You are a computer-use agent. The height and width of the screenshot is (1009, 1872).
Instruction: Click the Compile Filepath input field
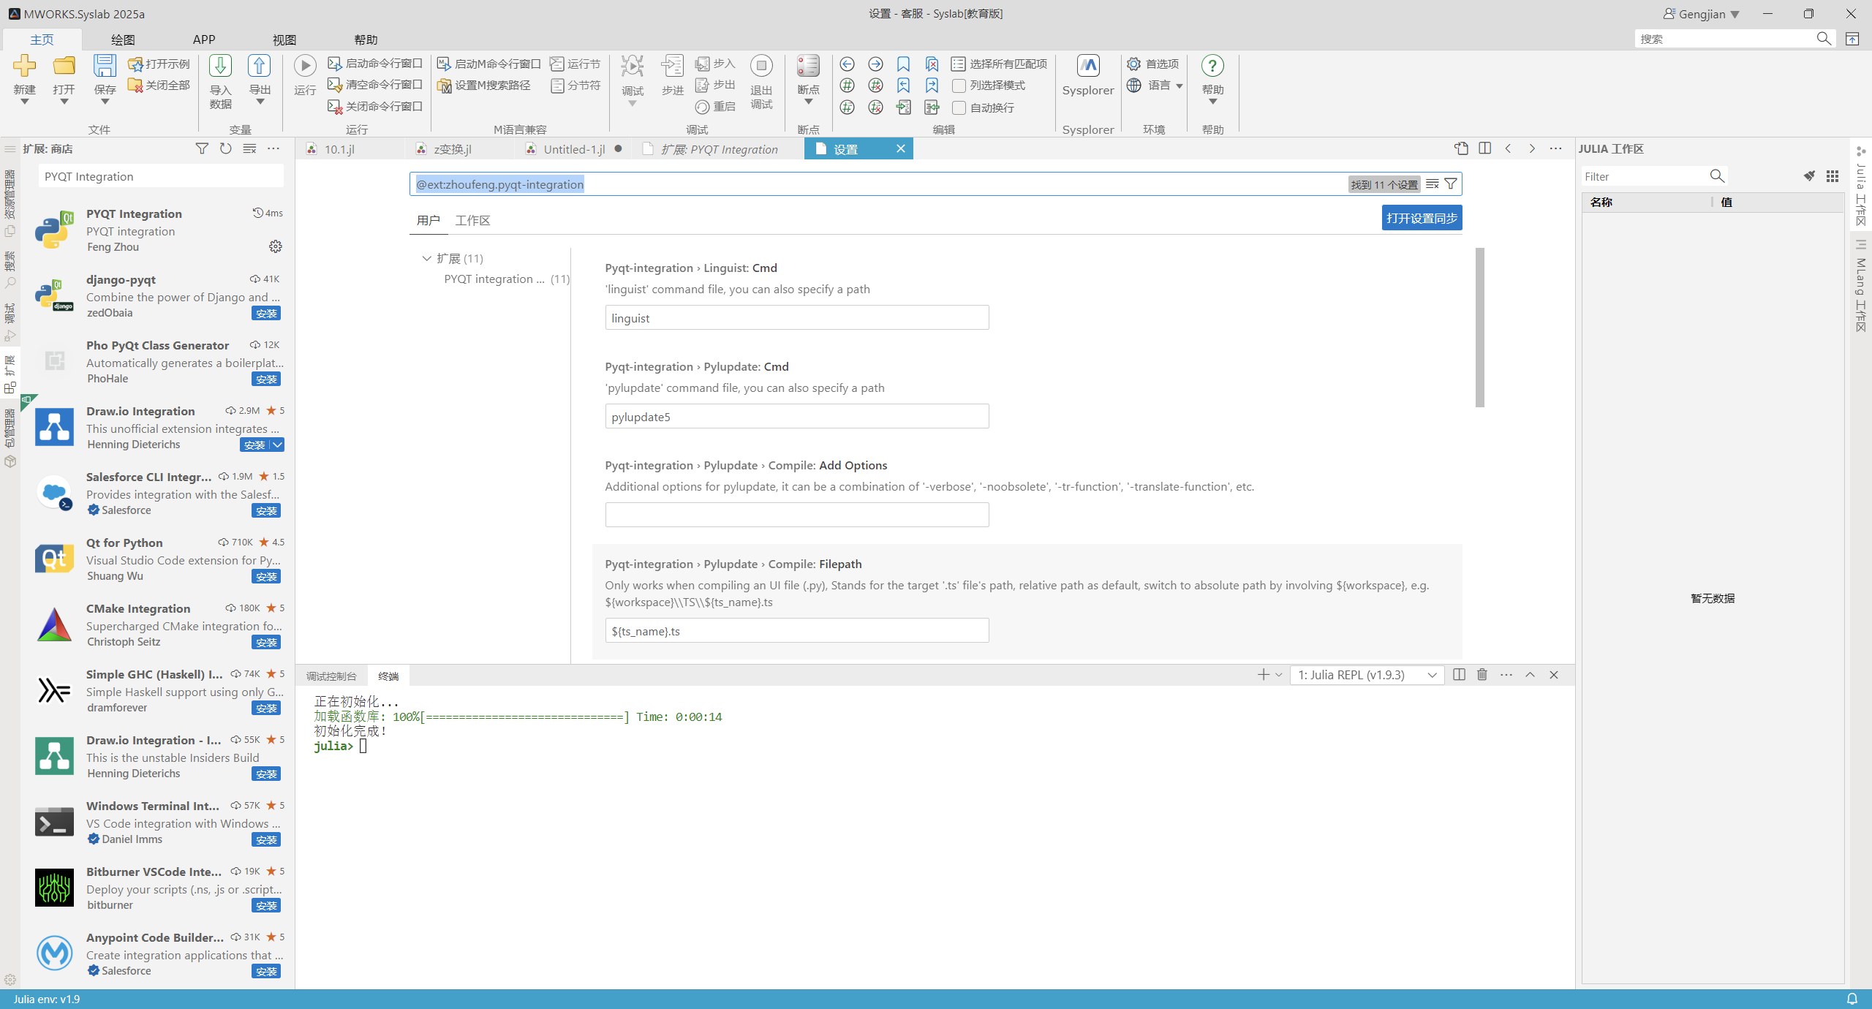pos(797,630)
